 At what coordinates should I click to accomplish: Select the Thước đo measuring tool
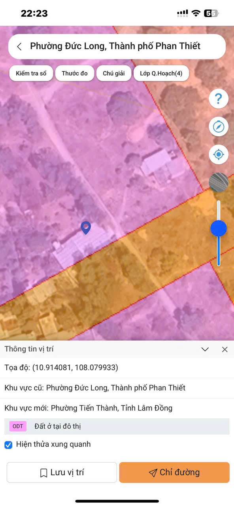click(x=75, y=73)
